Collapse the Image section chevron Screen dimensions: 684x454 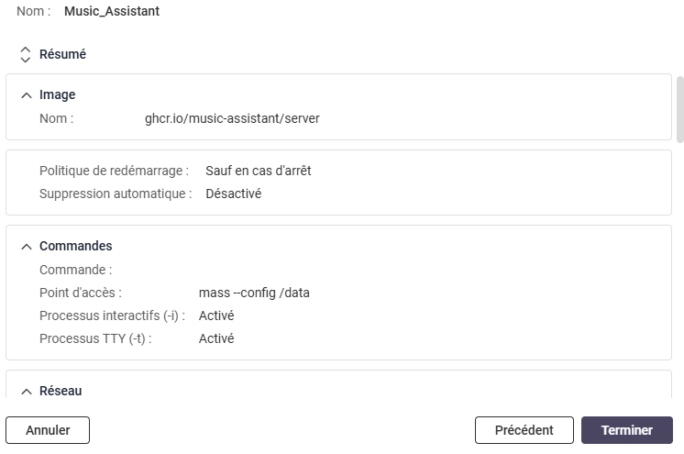(x=26, y=95)
